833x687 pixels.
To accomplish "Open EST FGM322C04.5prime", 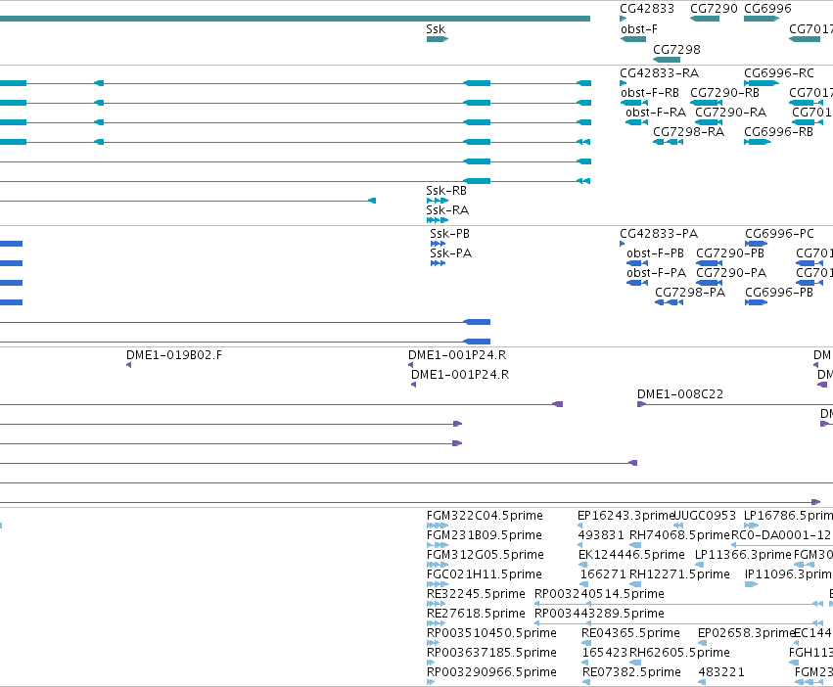I will tap(485, 516).
